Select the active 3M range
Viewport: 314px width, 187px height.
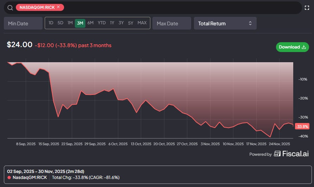click(x=80, y=23)
